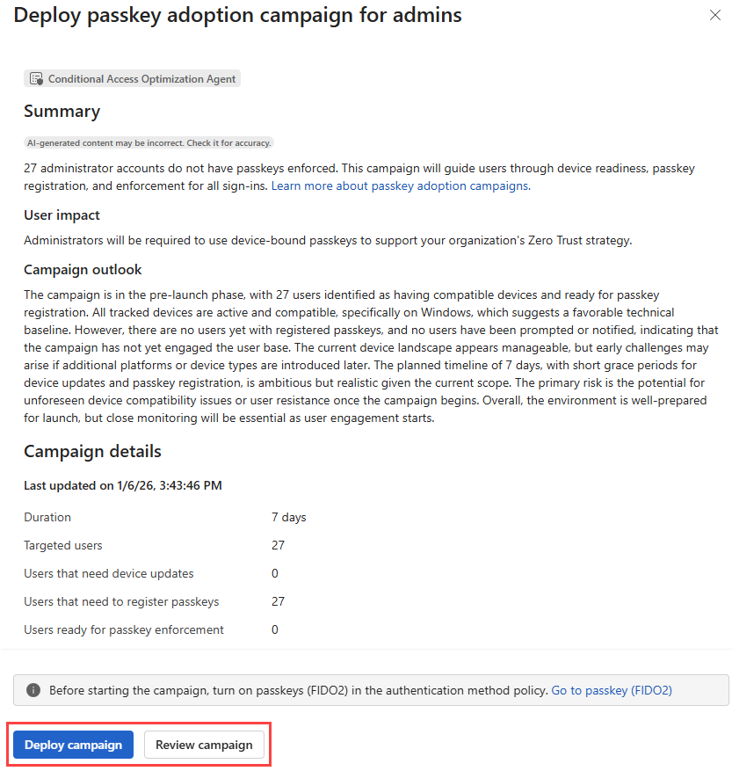The height and width of the screenshot is (771, 732).
Task: Click the AI-generated content disclaimer
Action: pyautogui.click(x=149, y=142)
